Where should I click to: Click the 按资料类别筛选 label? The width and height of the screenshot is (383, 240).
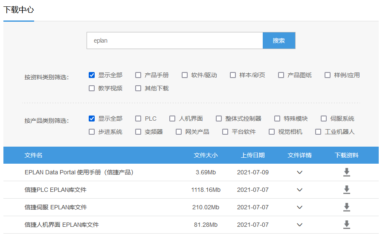46,77
